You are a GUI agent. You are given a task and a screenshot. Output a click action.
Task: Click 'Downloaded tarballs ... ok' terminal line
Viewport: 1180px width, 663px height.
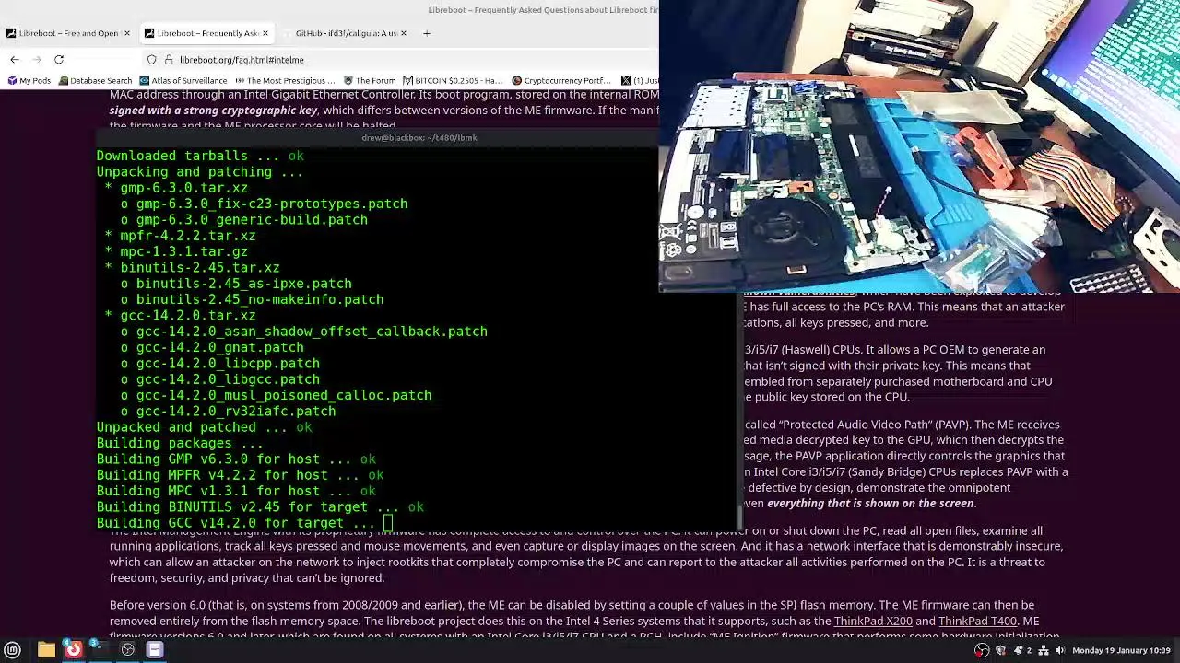200,157
